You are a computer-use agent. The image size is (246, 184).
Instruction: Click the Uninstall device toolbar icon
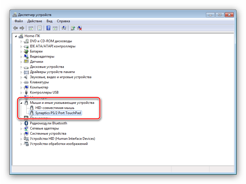79,28
